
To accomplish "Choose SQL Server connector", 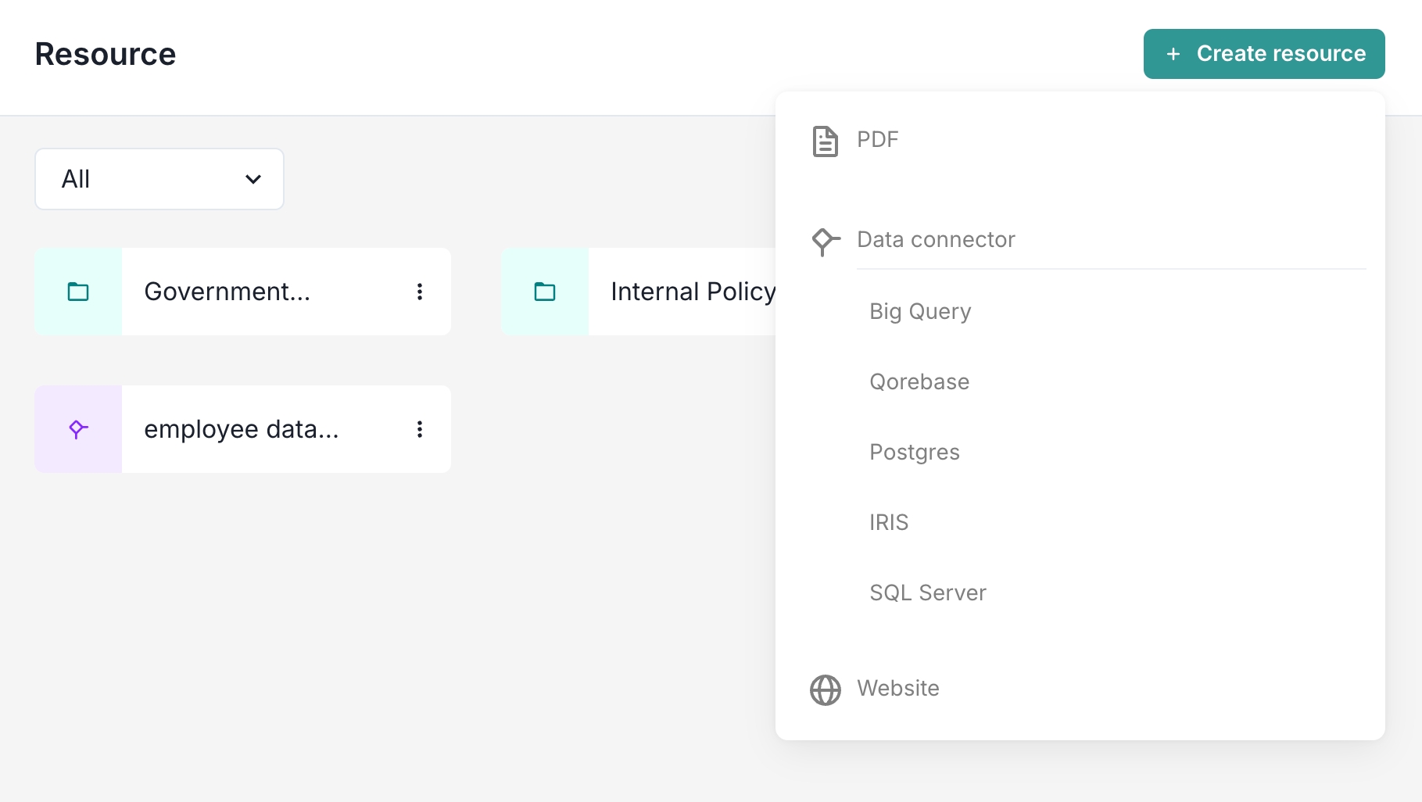I will pyautogui.click(x=928, y=593).
